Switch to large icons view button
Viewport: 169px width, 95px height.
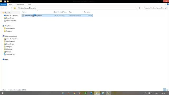click(x=167, y=90)
